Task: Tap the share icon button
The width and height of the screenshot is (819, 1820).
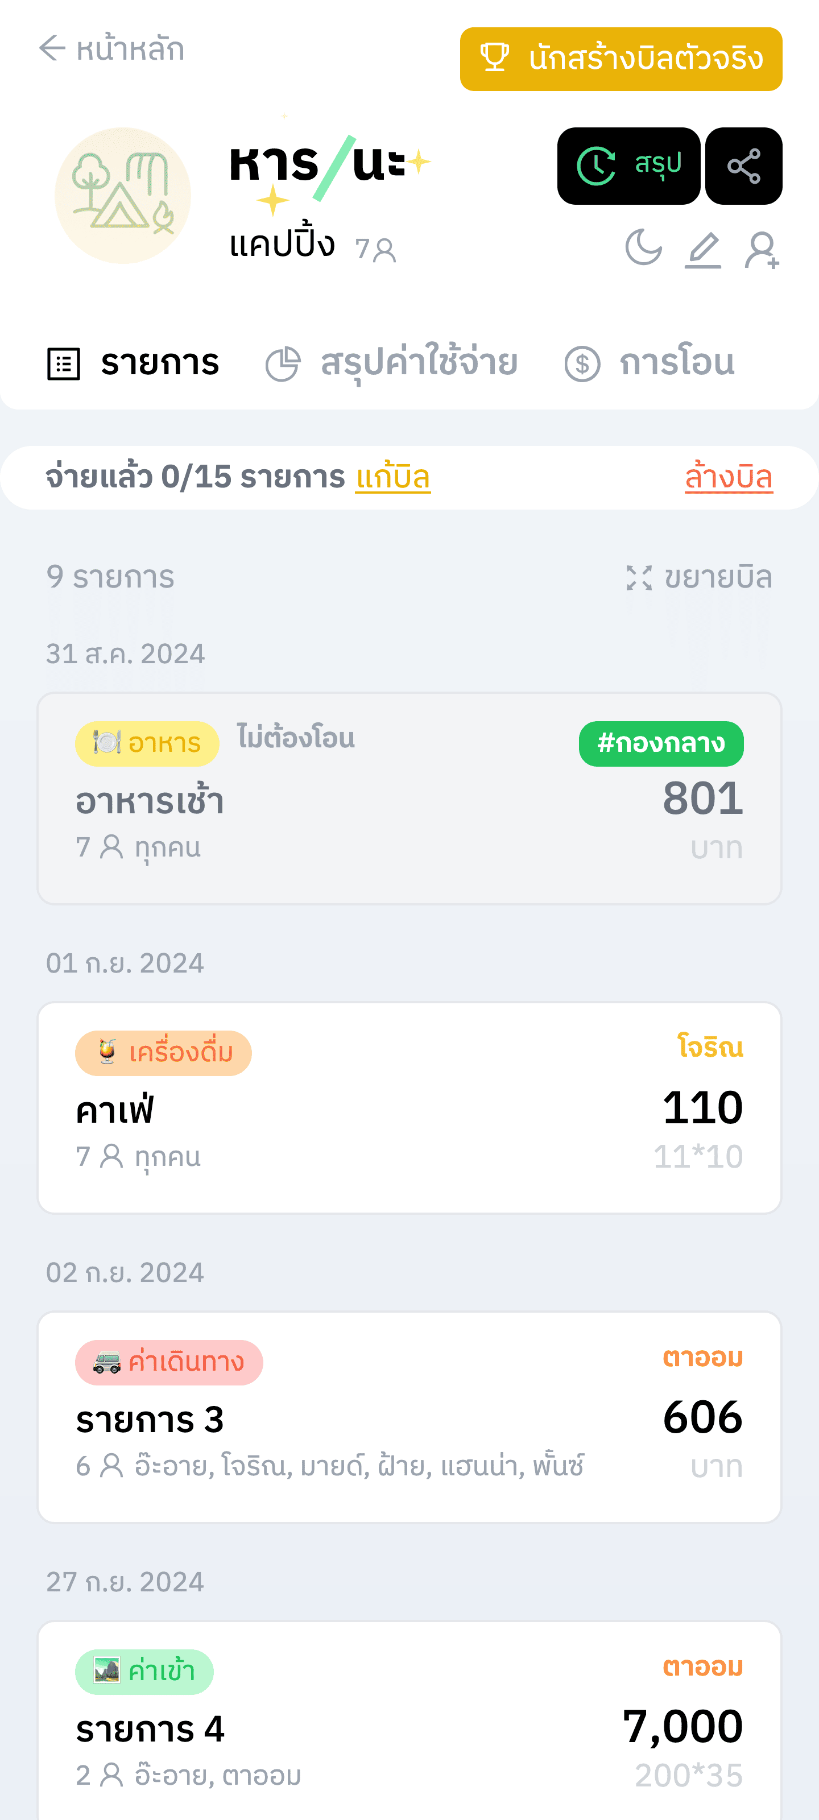Action: pyautogui.click(x=743, y=166)
